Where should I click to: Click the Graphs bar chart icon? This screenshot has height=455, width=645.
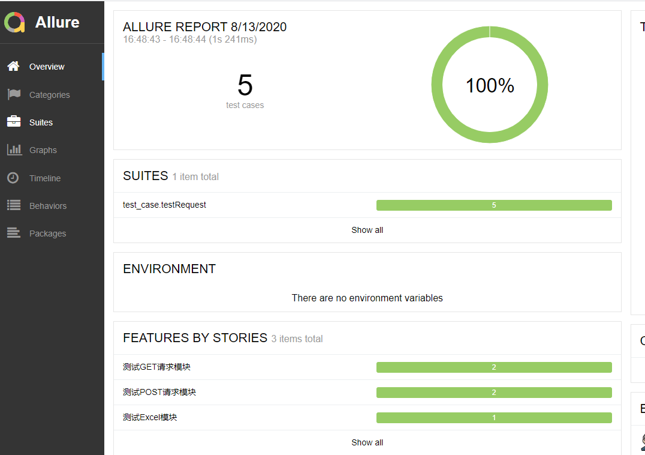coord(14,149)
